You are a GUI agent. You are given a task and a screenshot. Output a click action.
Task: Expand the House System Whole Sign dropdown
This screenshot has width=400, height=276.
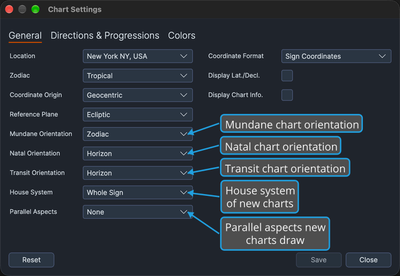click(x=138, y=192)
